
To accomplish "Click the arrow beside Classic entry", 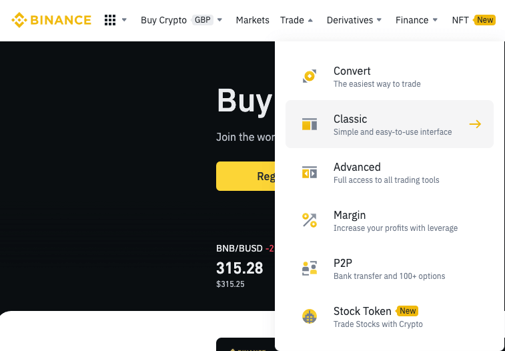I will pos(475,124).
